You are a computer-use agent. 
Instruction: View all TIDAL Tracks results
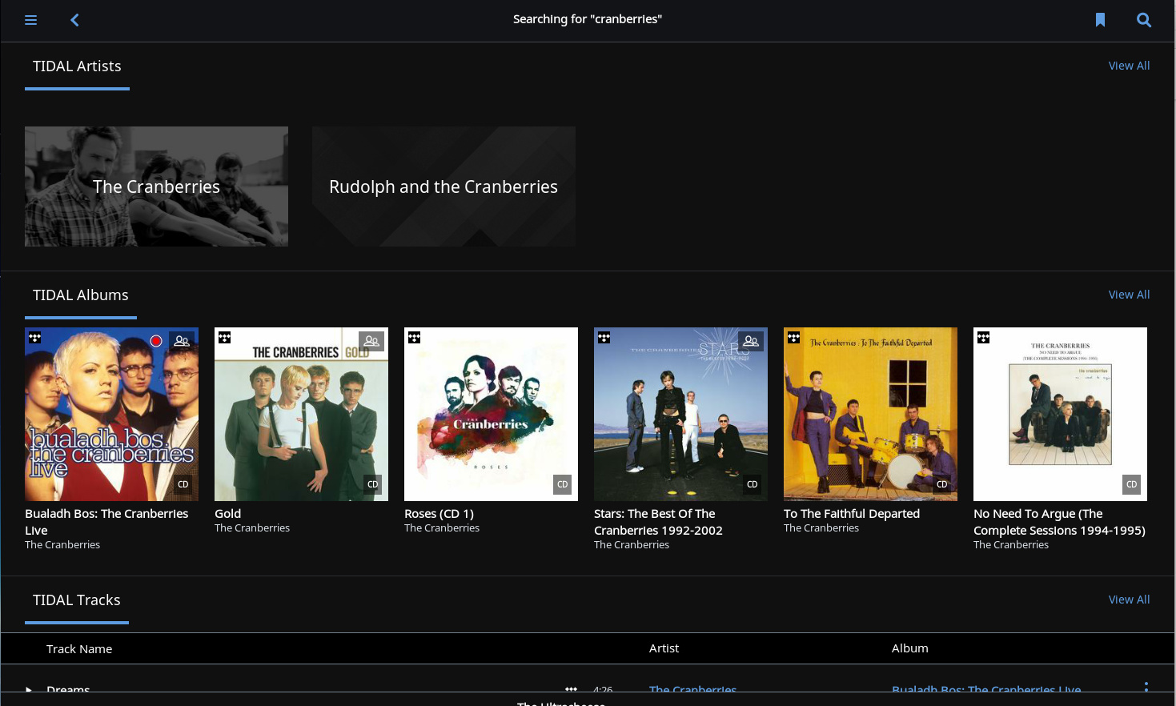tap(1129, 600)
